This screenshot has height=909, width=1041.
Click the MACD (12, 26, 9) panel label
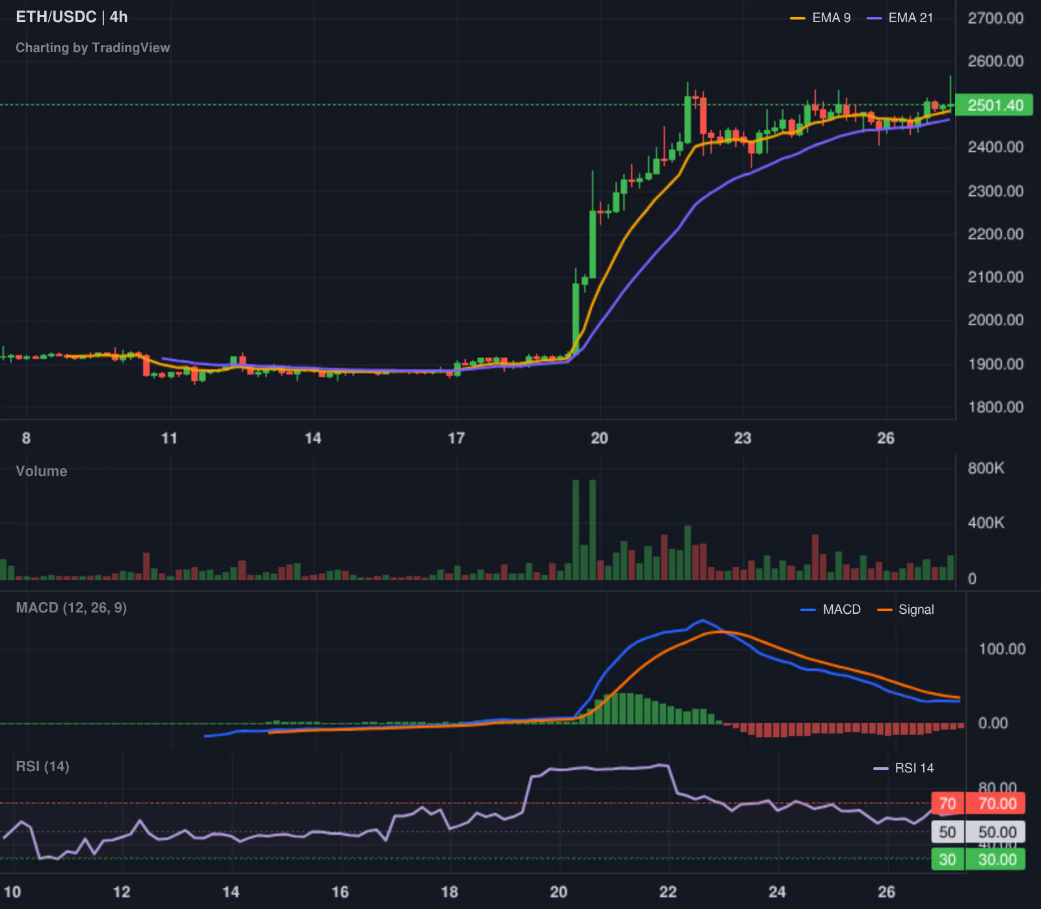(71, 608)
